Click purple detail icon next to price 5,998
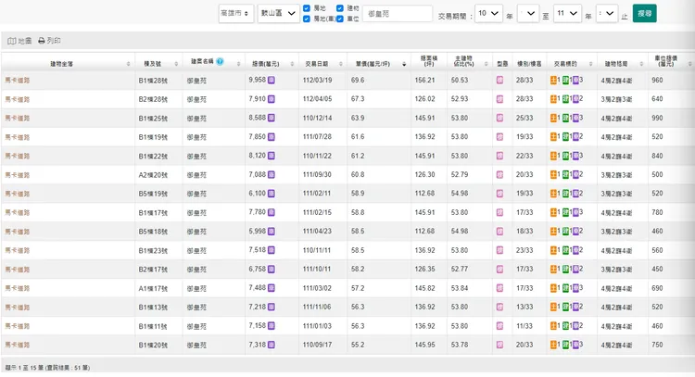 tap(272, 232)
